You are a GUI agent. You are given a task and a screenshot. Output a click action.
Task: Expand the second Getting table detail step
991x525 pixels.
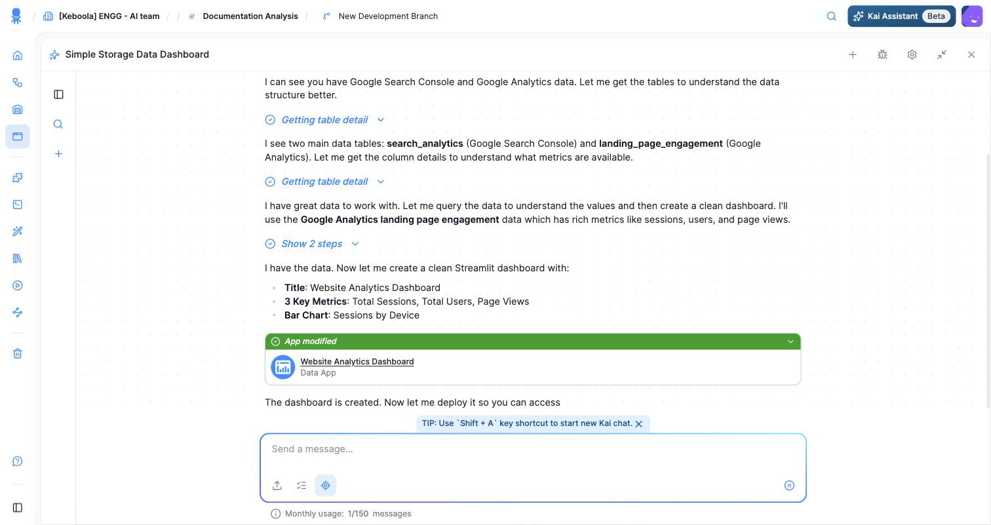(325, 182)
